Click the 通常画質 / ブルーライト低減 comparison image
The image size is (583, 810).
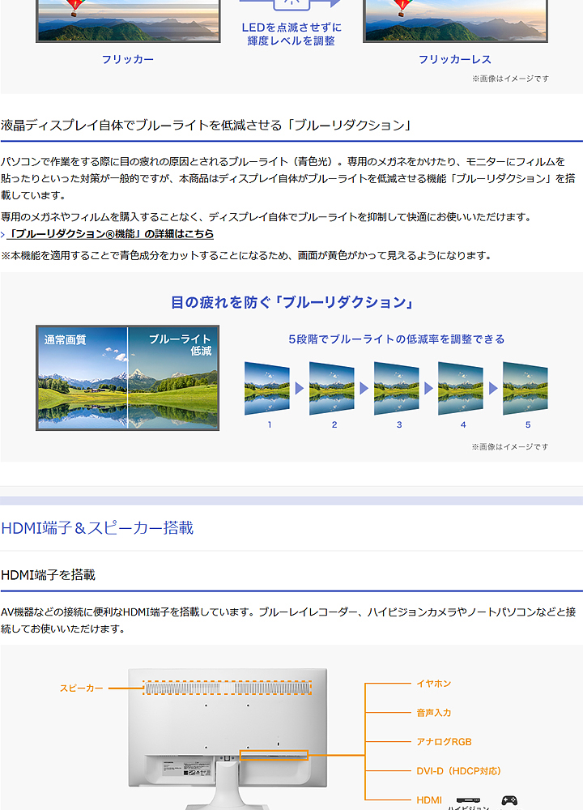tap(128, 377)
